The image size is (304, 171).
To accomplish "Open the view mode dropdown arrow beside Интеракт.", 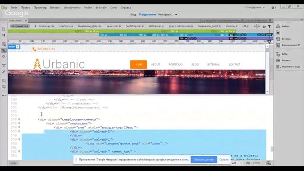I will pos(176,15).
